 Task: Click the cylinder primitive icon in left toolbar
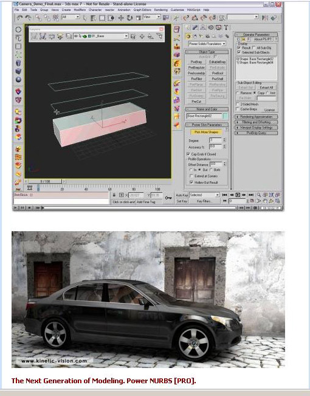click(x=18, y=63)
